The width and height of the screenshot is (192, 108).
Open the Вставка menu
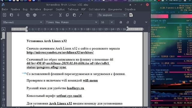[35, 9]
